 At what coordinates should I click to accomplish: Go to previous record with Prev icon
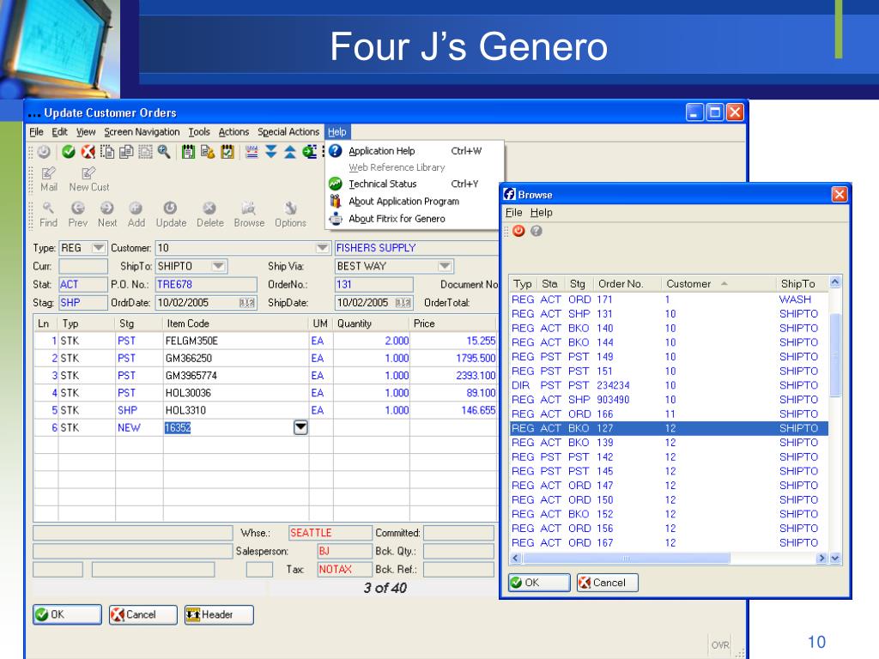coord(77,215)
